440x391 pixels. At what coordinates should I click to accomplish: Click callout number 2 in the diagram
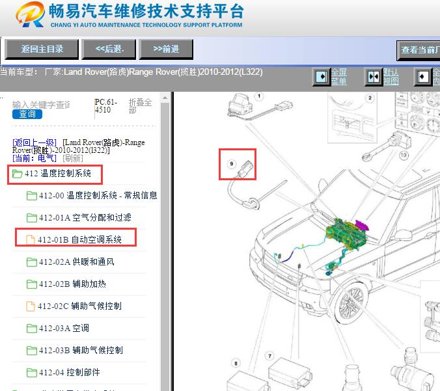[370, 98]
